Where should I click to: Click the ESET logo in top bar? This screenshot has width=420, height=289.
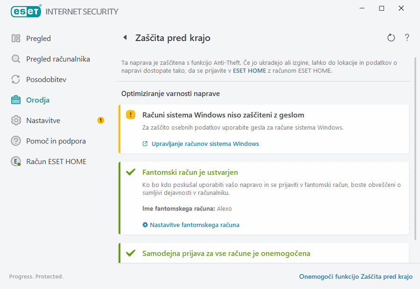point(26,11)
